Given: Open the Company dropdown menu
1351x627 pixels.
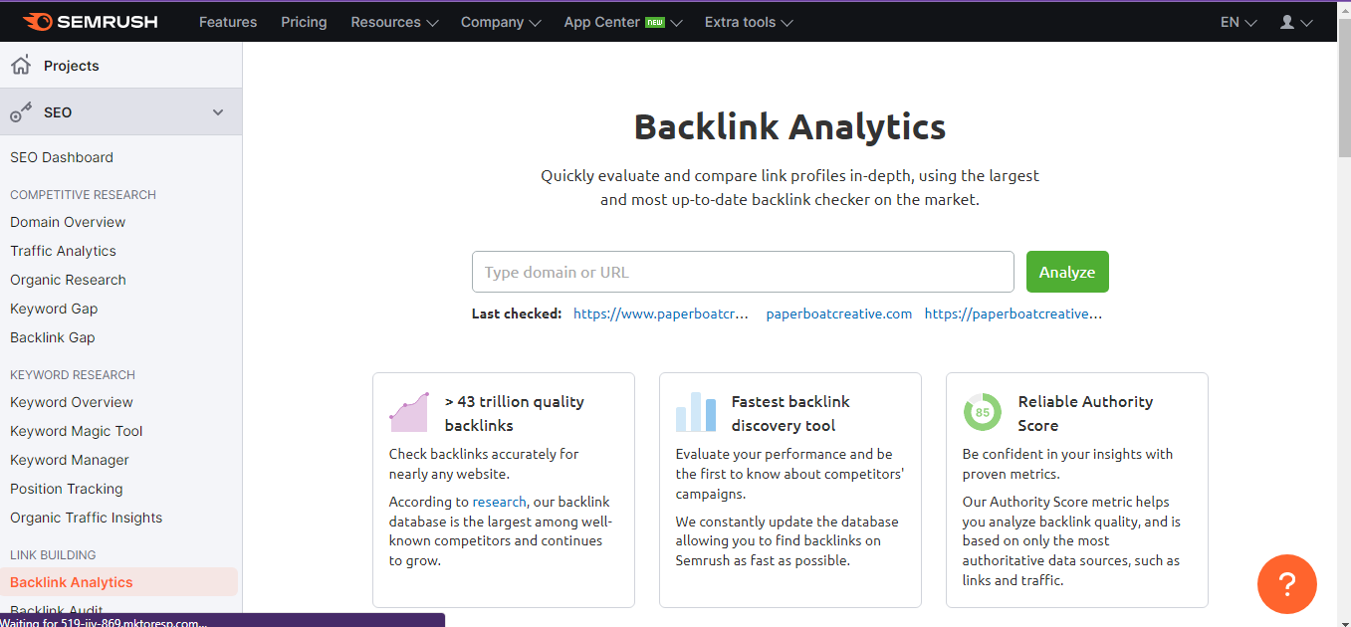Looking at the screenshot, I should pyautogui.click(x=501, y=22).
